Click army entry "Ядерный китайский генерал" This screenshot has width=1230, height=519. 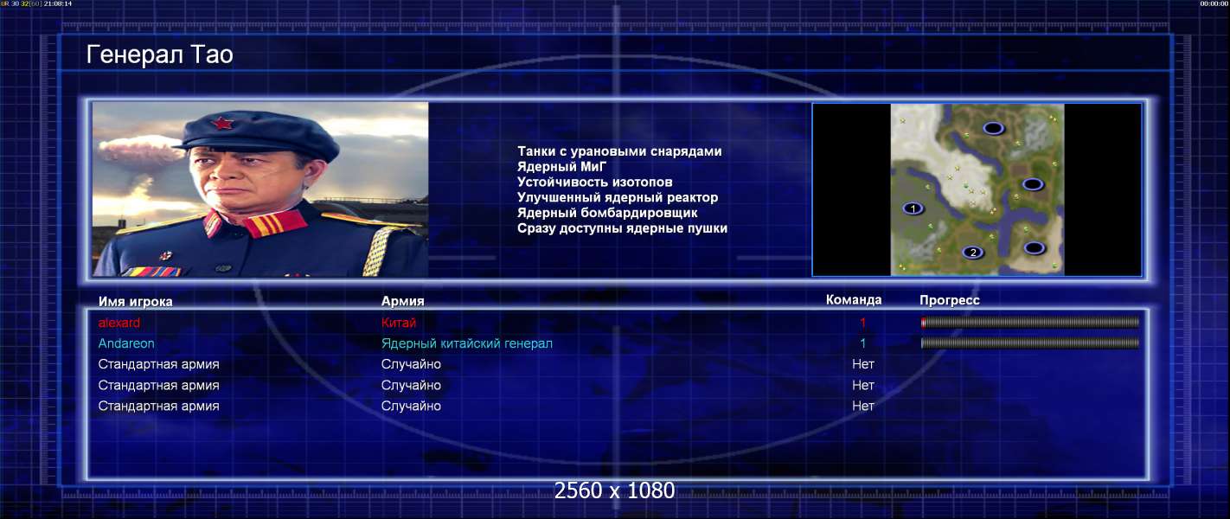[x=467, y=343]
